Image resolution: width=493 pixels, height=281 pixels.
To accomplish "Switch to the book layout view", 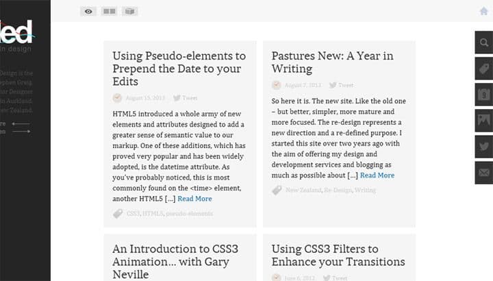I will point(129,11).
